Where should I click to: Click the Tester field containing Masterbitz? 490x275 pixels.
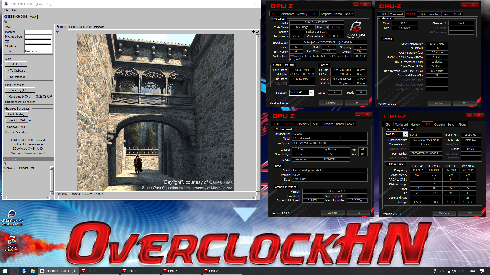(38, 51)
